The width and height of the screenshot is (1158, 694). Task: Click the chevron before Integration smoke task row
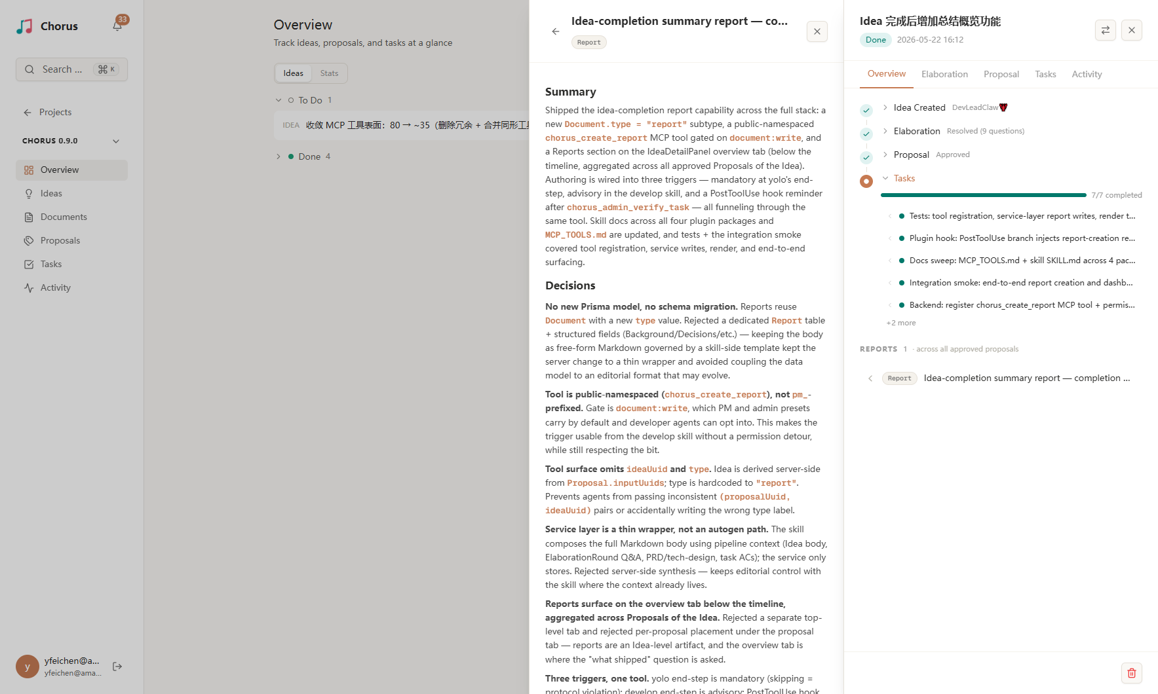pos(889,283)
